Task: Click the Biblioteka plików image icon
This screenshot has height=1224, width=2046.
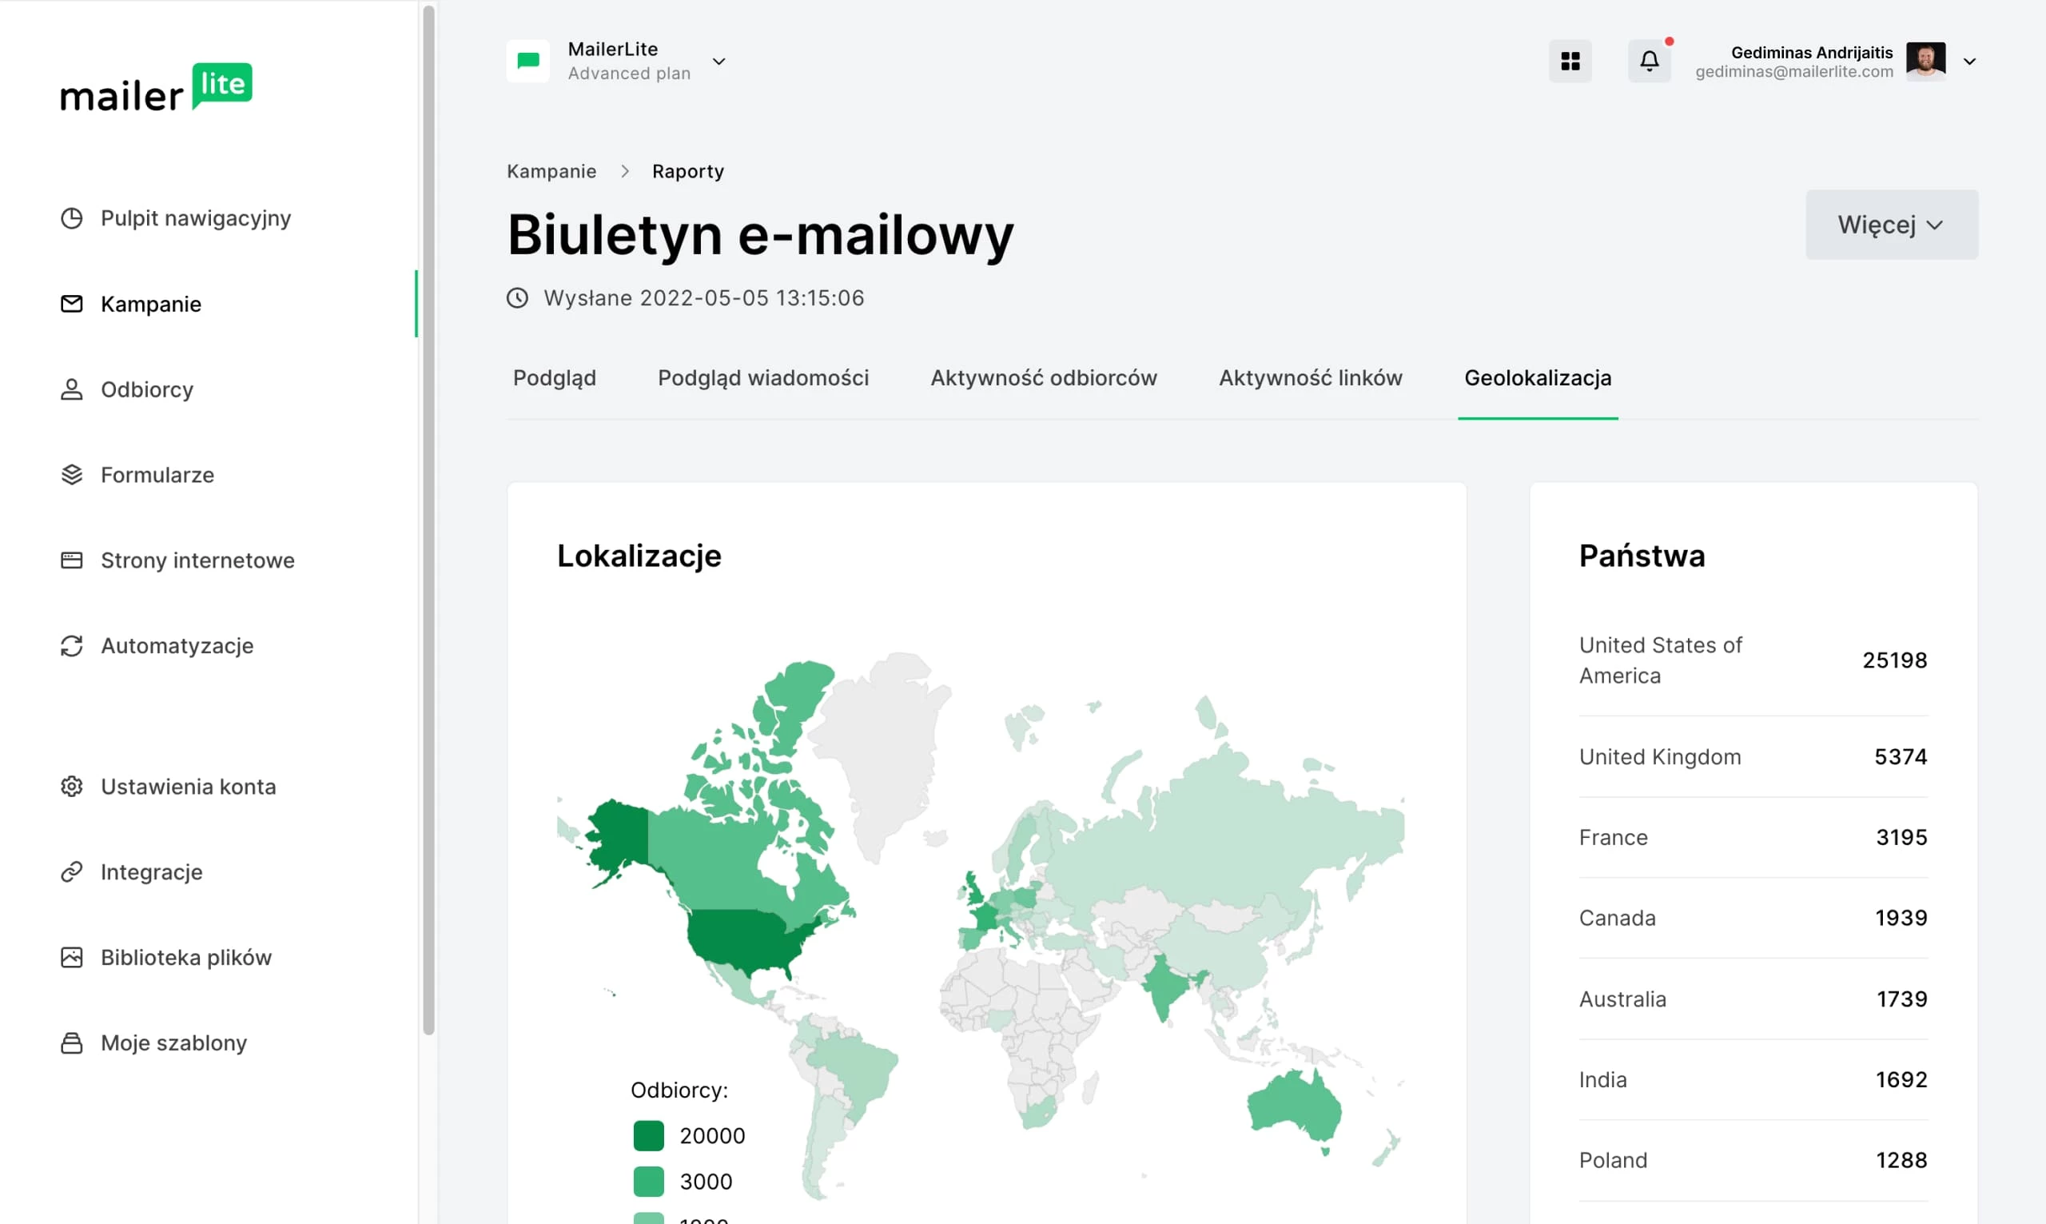Action: 72,957
